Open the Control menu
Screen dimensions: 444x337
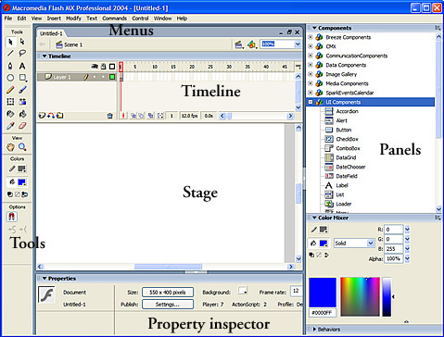[x=140, y=19]
